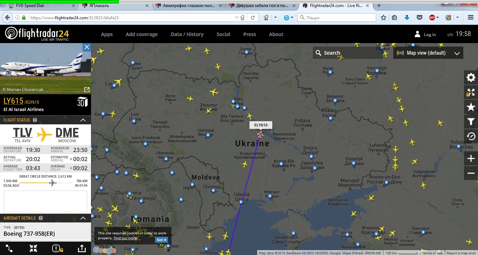Viewport: 478px width, 255px height.
Task: Click the ELY615 flight label on map
Action: [261, 125]
